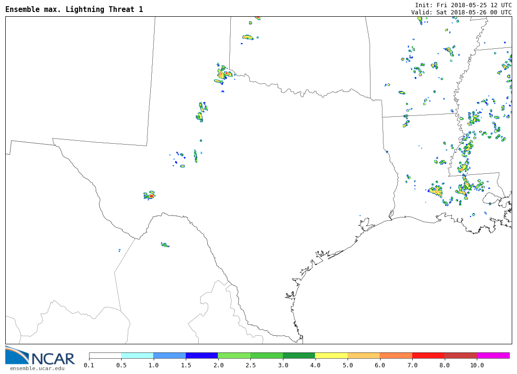The width and height of the screenshot is (517, 374).
Task: Select the medium blue swatch between 1.0 and 1.5
Action: [169, 355]
